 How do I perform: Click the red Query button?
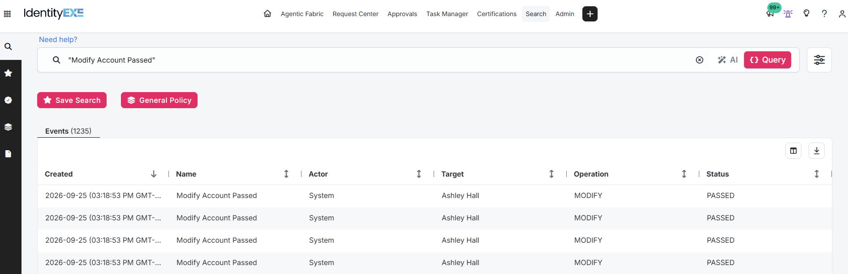pos(767,60)
